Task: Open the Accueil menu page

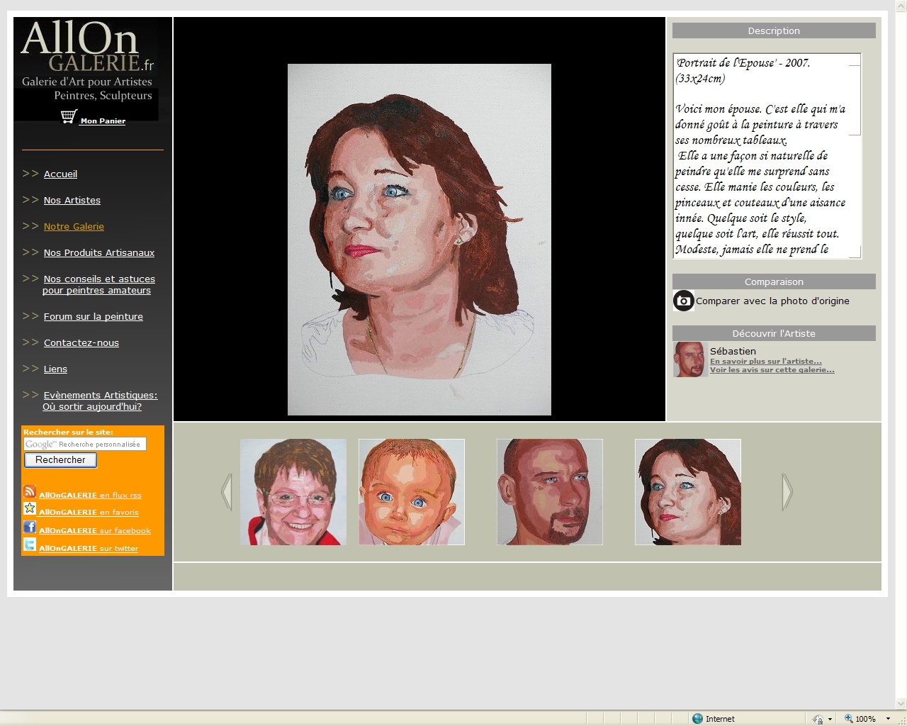Action: [60, 174]
